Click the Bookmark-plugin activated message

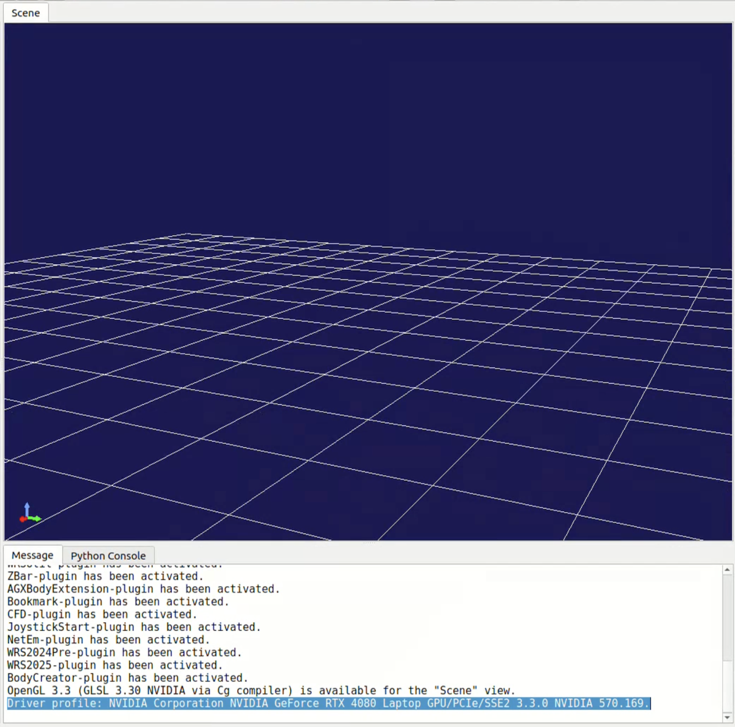[118, 602]
